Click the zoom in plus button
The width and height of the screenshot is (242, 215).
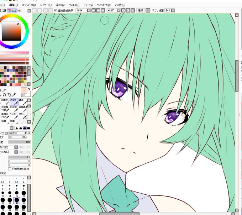click(x=98, y=10)
